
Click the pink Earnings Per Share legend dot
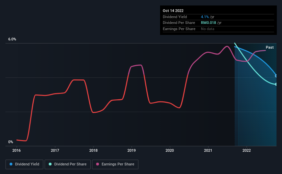pos(98,164)
